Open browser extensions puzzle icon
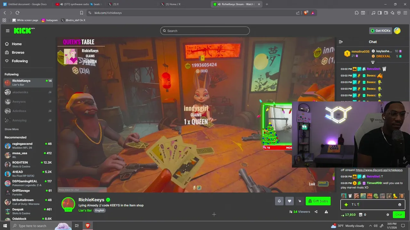410x230 pixels. tap(357, 13)
